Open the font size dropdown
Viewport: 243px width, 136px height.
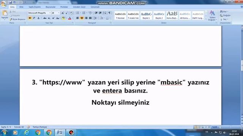pos(59,13)
